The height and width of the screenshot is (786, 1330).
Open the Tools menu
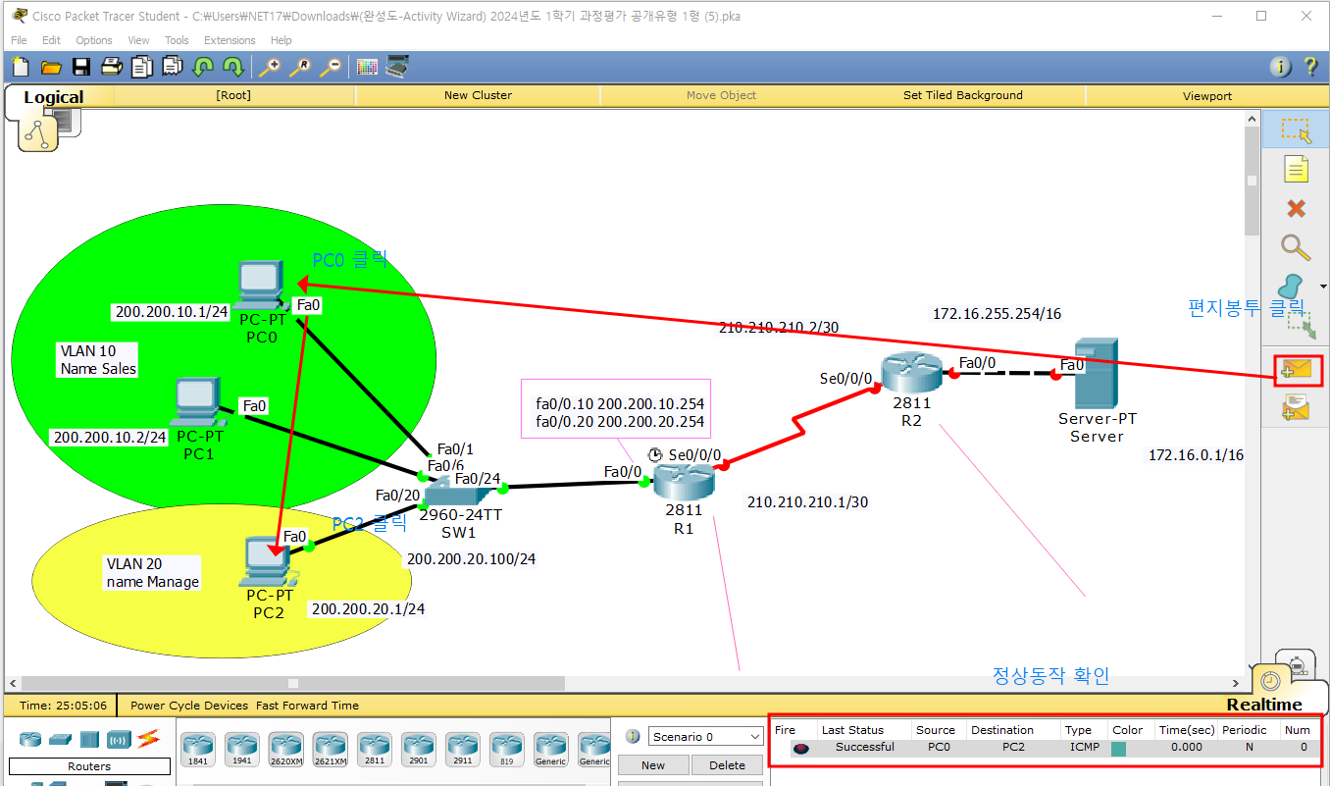(x=177, y=40)
